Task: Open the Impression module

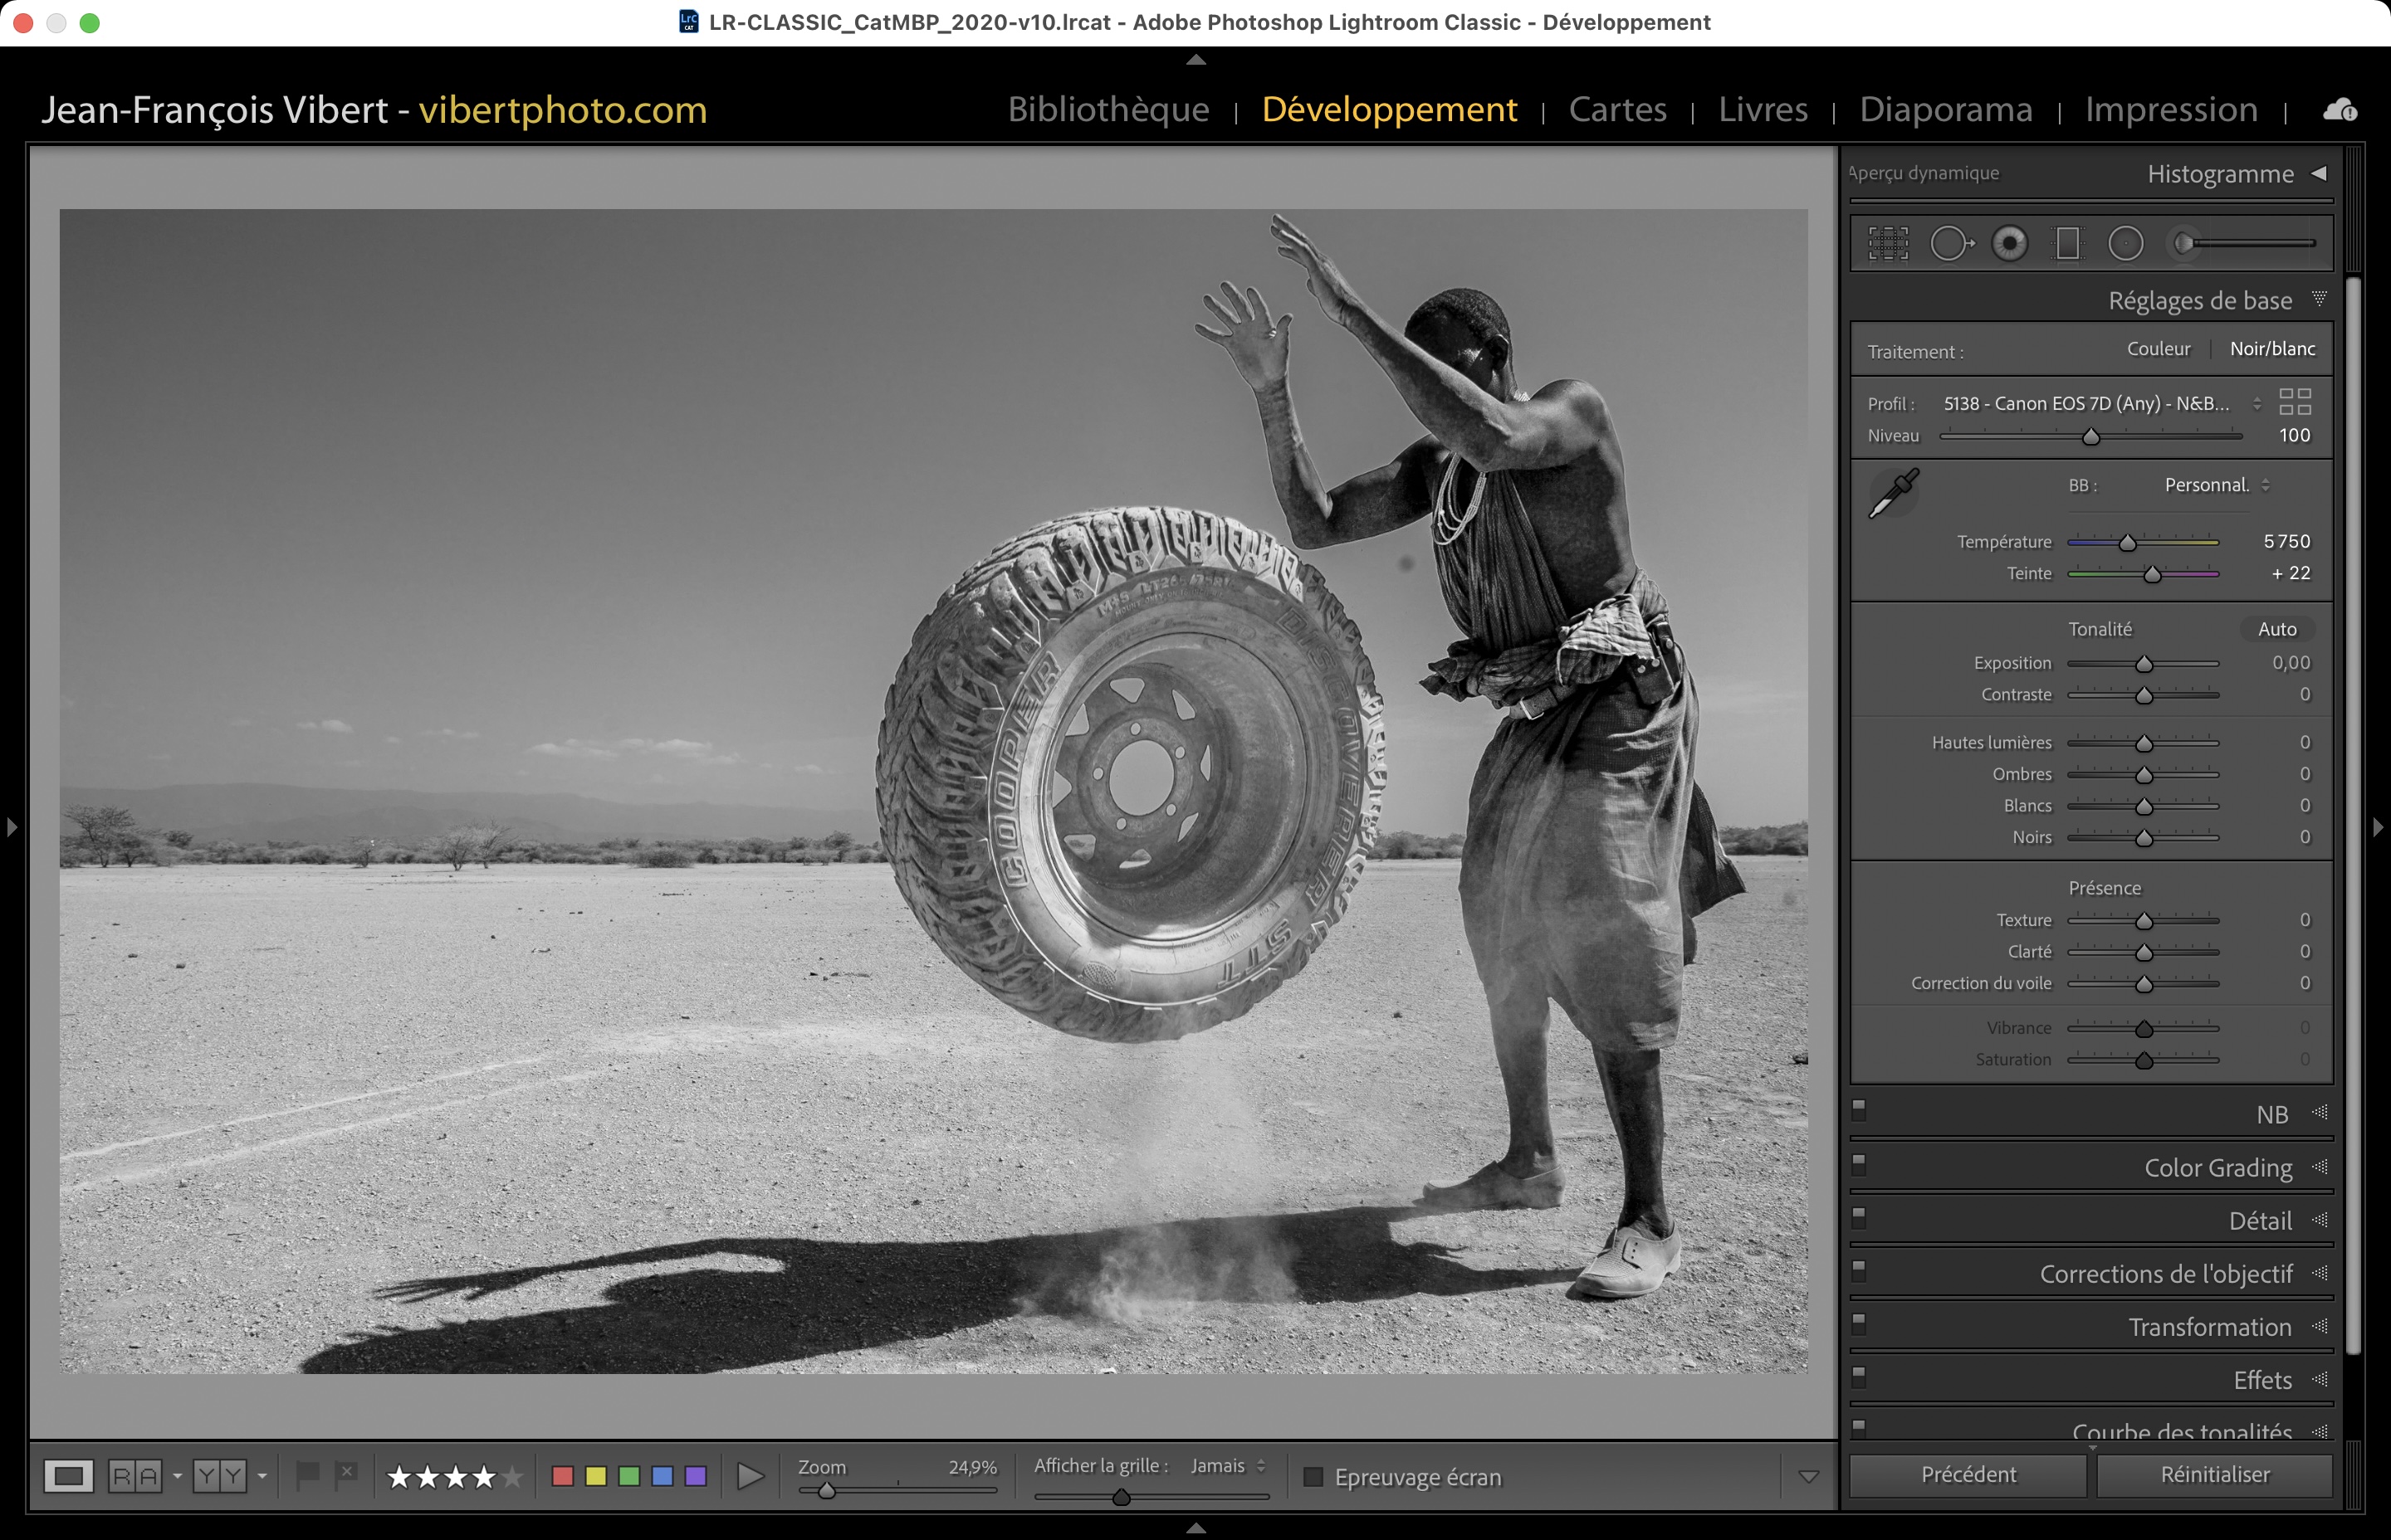Action: click(2170, 109)
